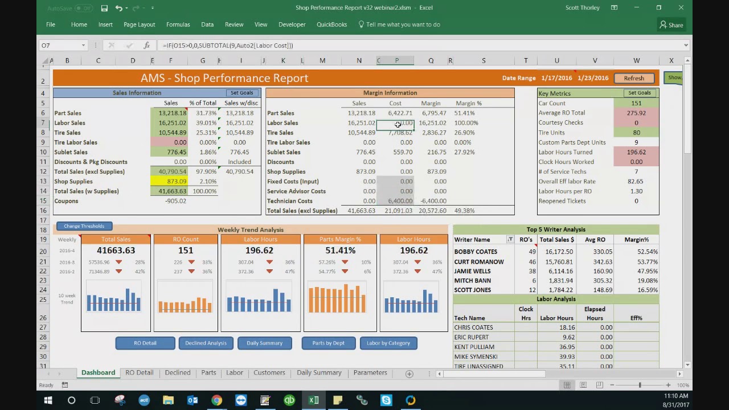Click the Daily Summary blue button
This screenshot has height=410, width=729.
pos(264,343)
